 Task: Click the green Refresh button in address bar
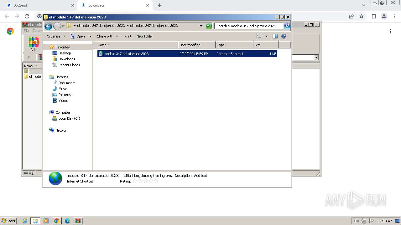pos(209,26)
